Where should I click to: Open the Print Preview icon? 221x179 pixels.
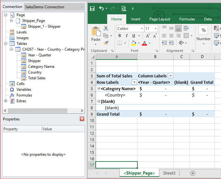124,9
